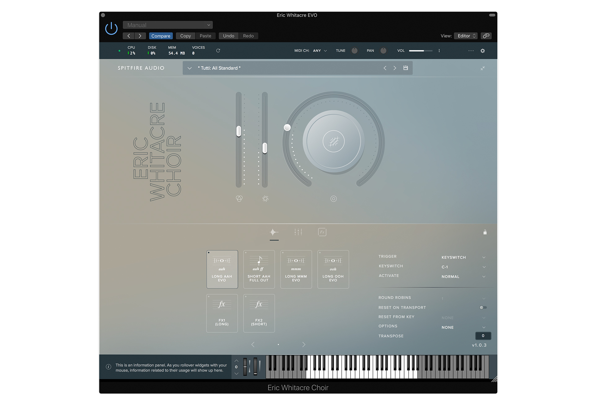Increase keyboard octave with up arrow
The width and height of the screenshot is (595, 408).
(x=236, y=361)
